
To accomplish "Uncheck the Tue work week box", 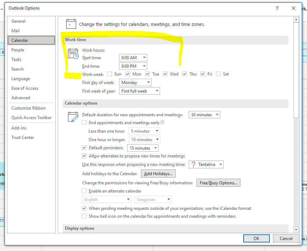I will pos(147,74).
